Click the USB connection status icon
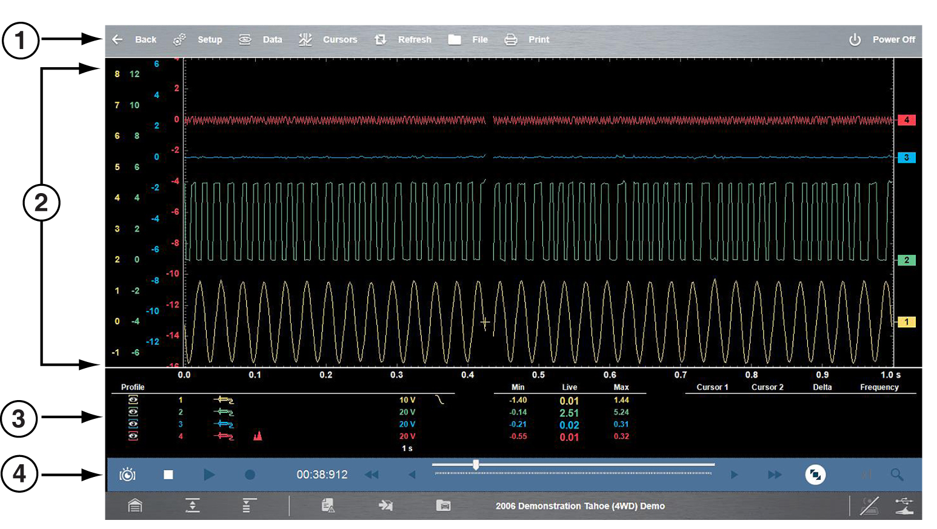The image size is (937, 529). pos(904,505)
